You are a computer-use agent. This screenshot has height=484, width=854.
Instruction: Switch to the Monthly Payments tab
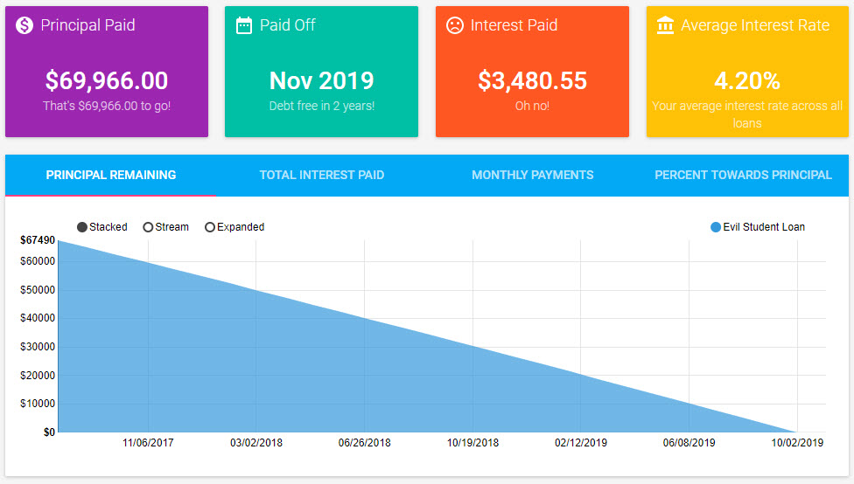pos(532,175)
